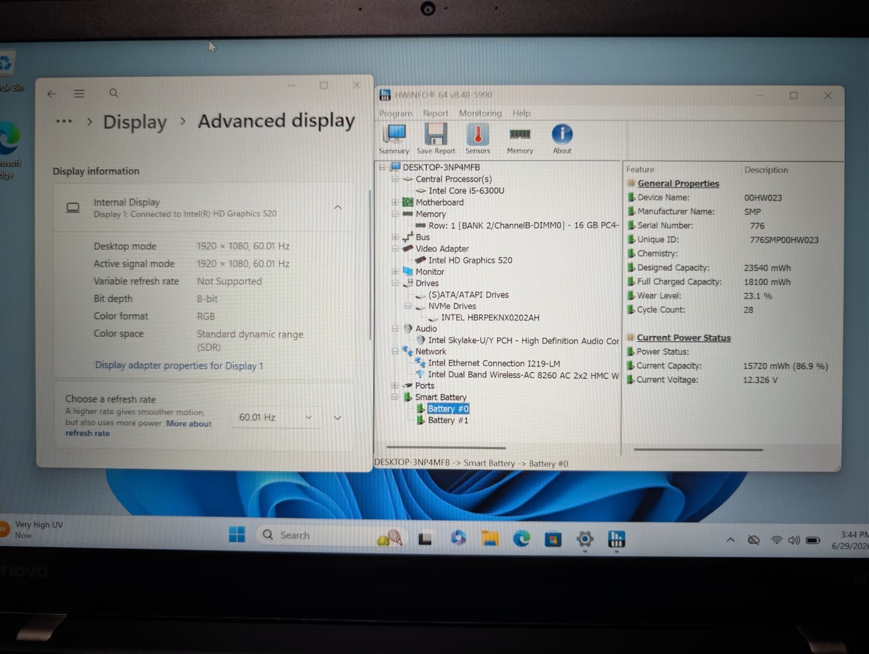Show hidden system tray icons chevron
The width and height of the screenshot is (869, 654).
coord(731,540)
